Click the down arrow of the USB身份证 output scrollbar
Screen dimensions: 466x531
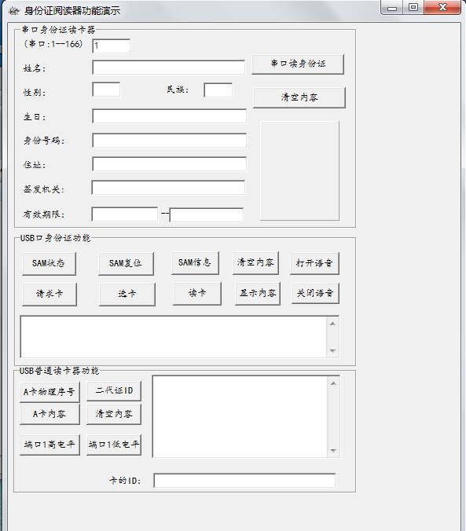332,351
